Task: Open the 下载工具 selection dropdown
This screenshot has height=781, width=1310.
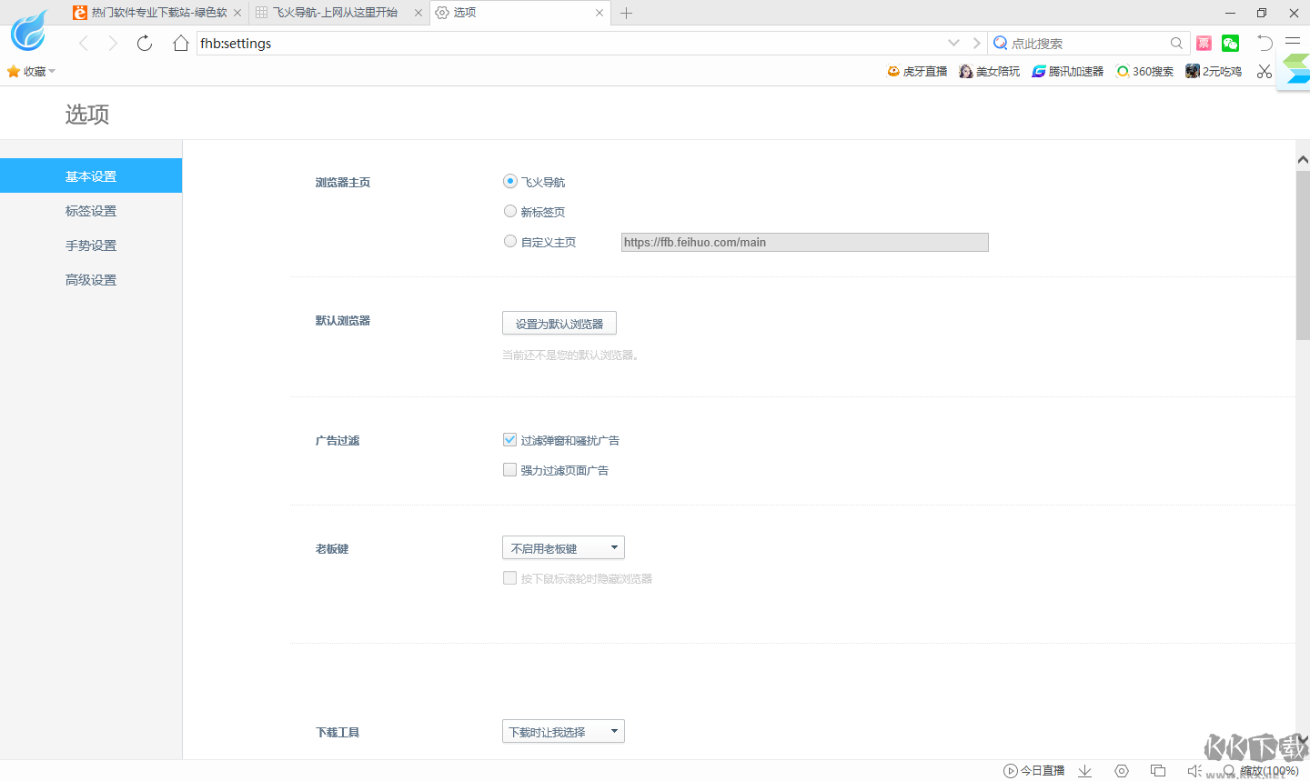Action: [x=563, y=731]
